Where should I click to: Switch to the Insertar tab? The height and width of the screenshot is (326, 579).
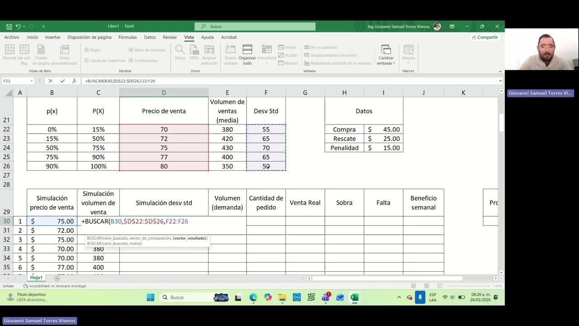[x=53, y=38]
